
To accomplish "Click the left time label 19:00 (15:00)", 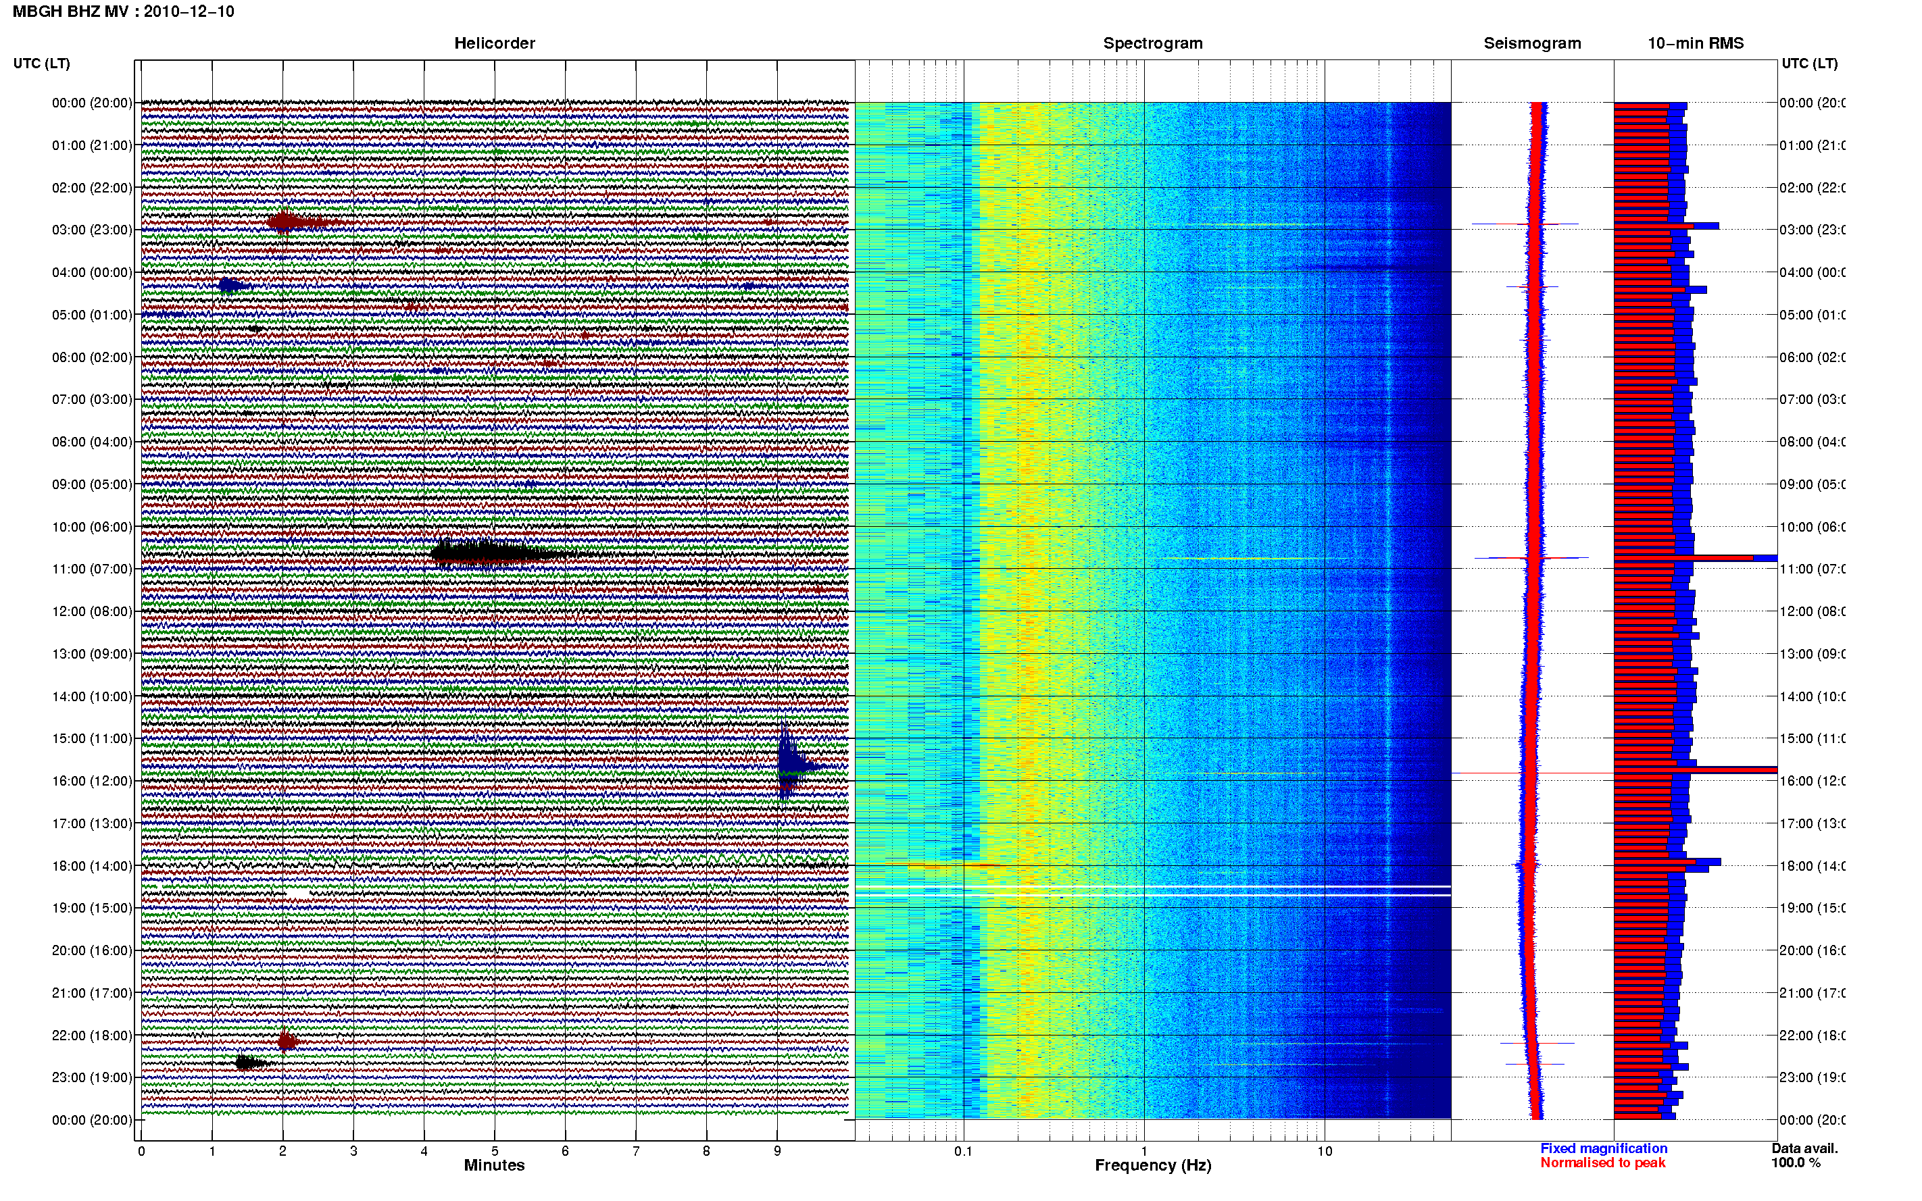I will coord(92,908).
